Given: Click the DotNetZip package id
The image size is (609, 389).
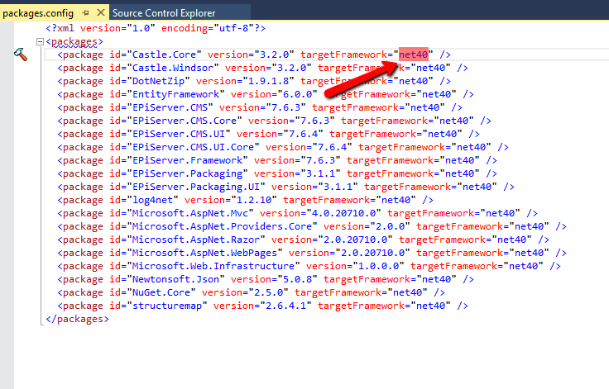Looking at the screenshot, I should (x=159, y=81).
